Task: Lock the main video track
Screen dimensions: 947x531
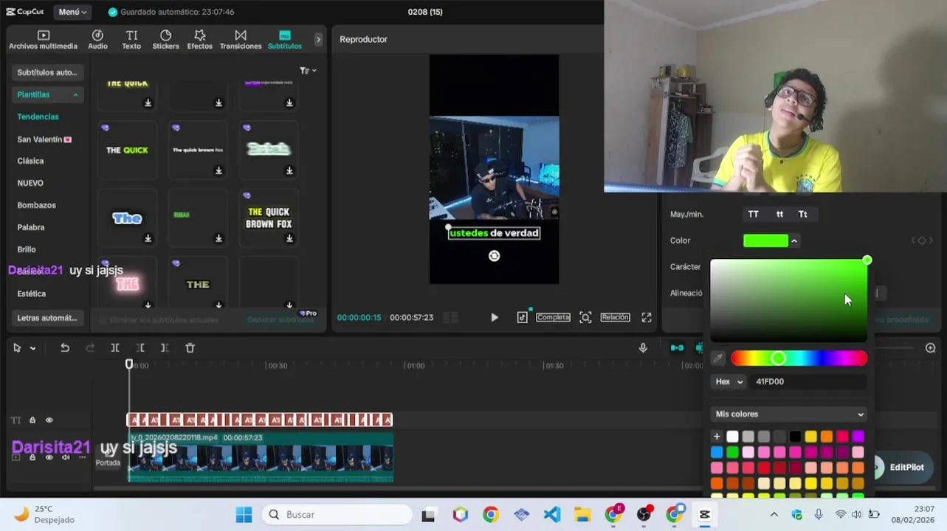Action: (x=32, y=457)
